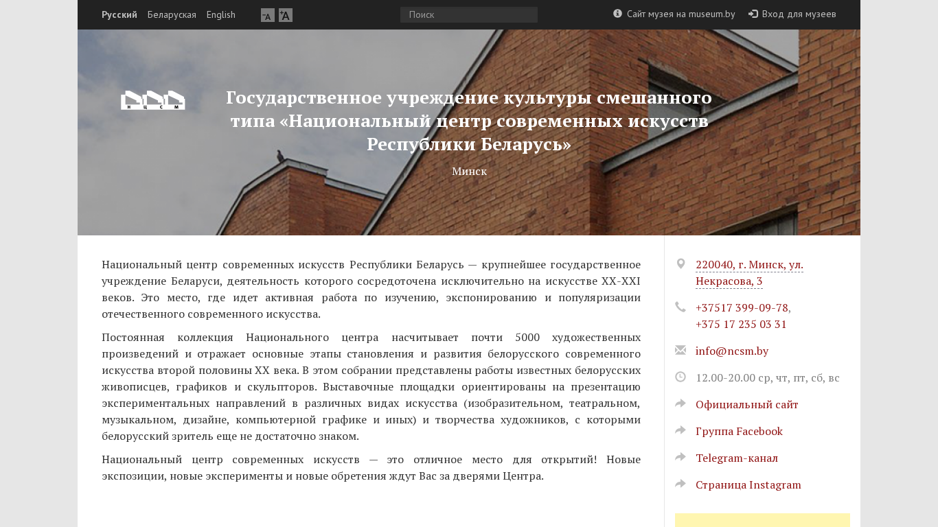Click the envelope email icon
The height and width of the screenshot is (527, 938).
pos(680,350)
